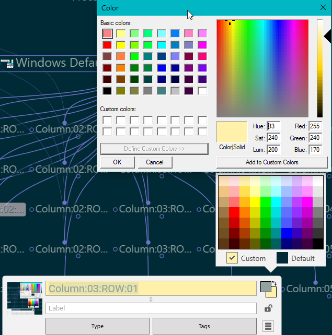The height and width of the screenshot is (335, 332).
Task: Click the thought screenshot thumbnail
Action: click(x=25, y=298)
